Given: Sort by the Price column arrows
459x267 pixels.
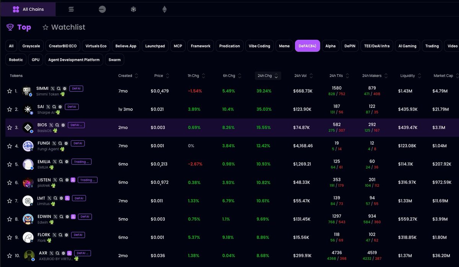Looking at the screenshot, I should (168, 76).
